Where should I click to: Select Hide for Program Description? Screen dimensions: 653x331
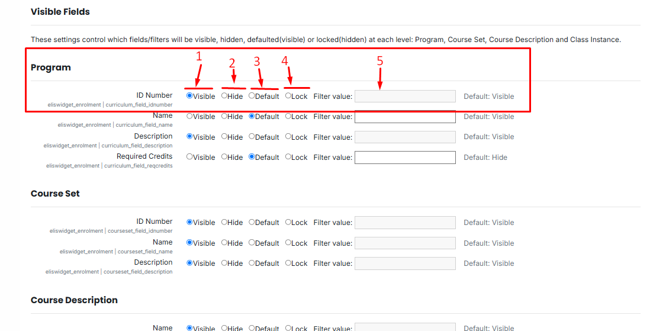click(224, 137)
